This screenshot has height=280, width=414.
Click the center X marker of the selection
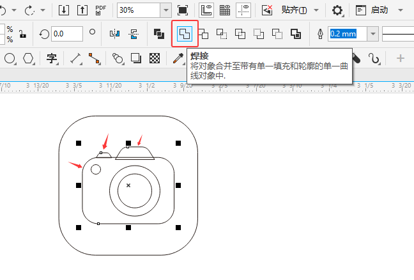(128, 185)
